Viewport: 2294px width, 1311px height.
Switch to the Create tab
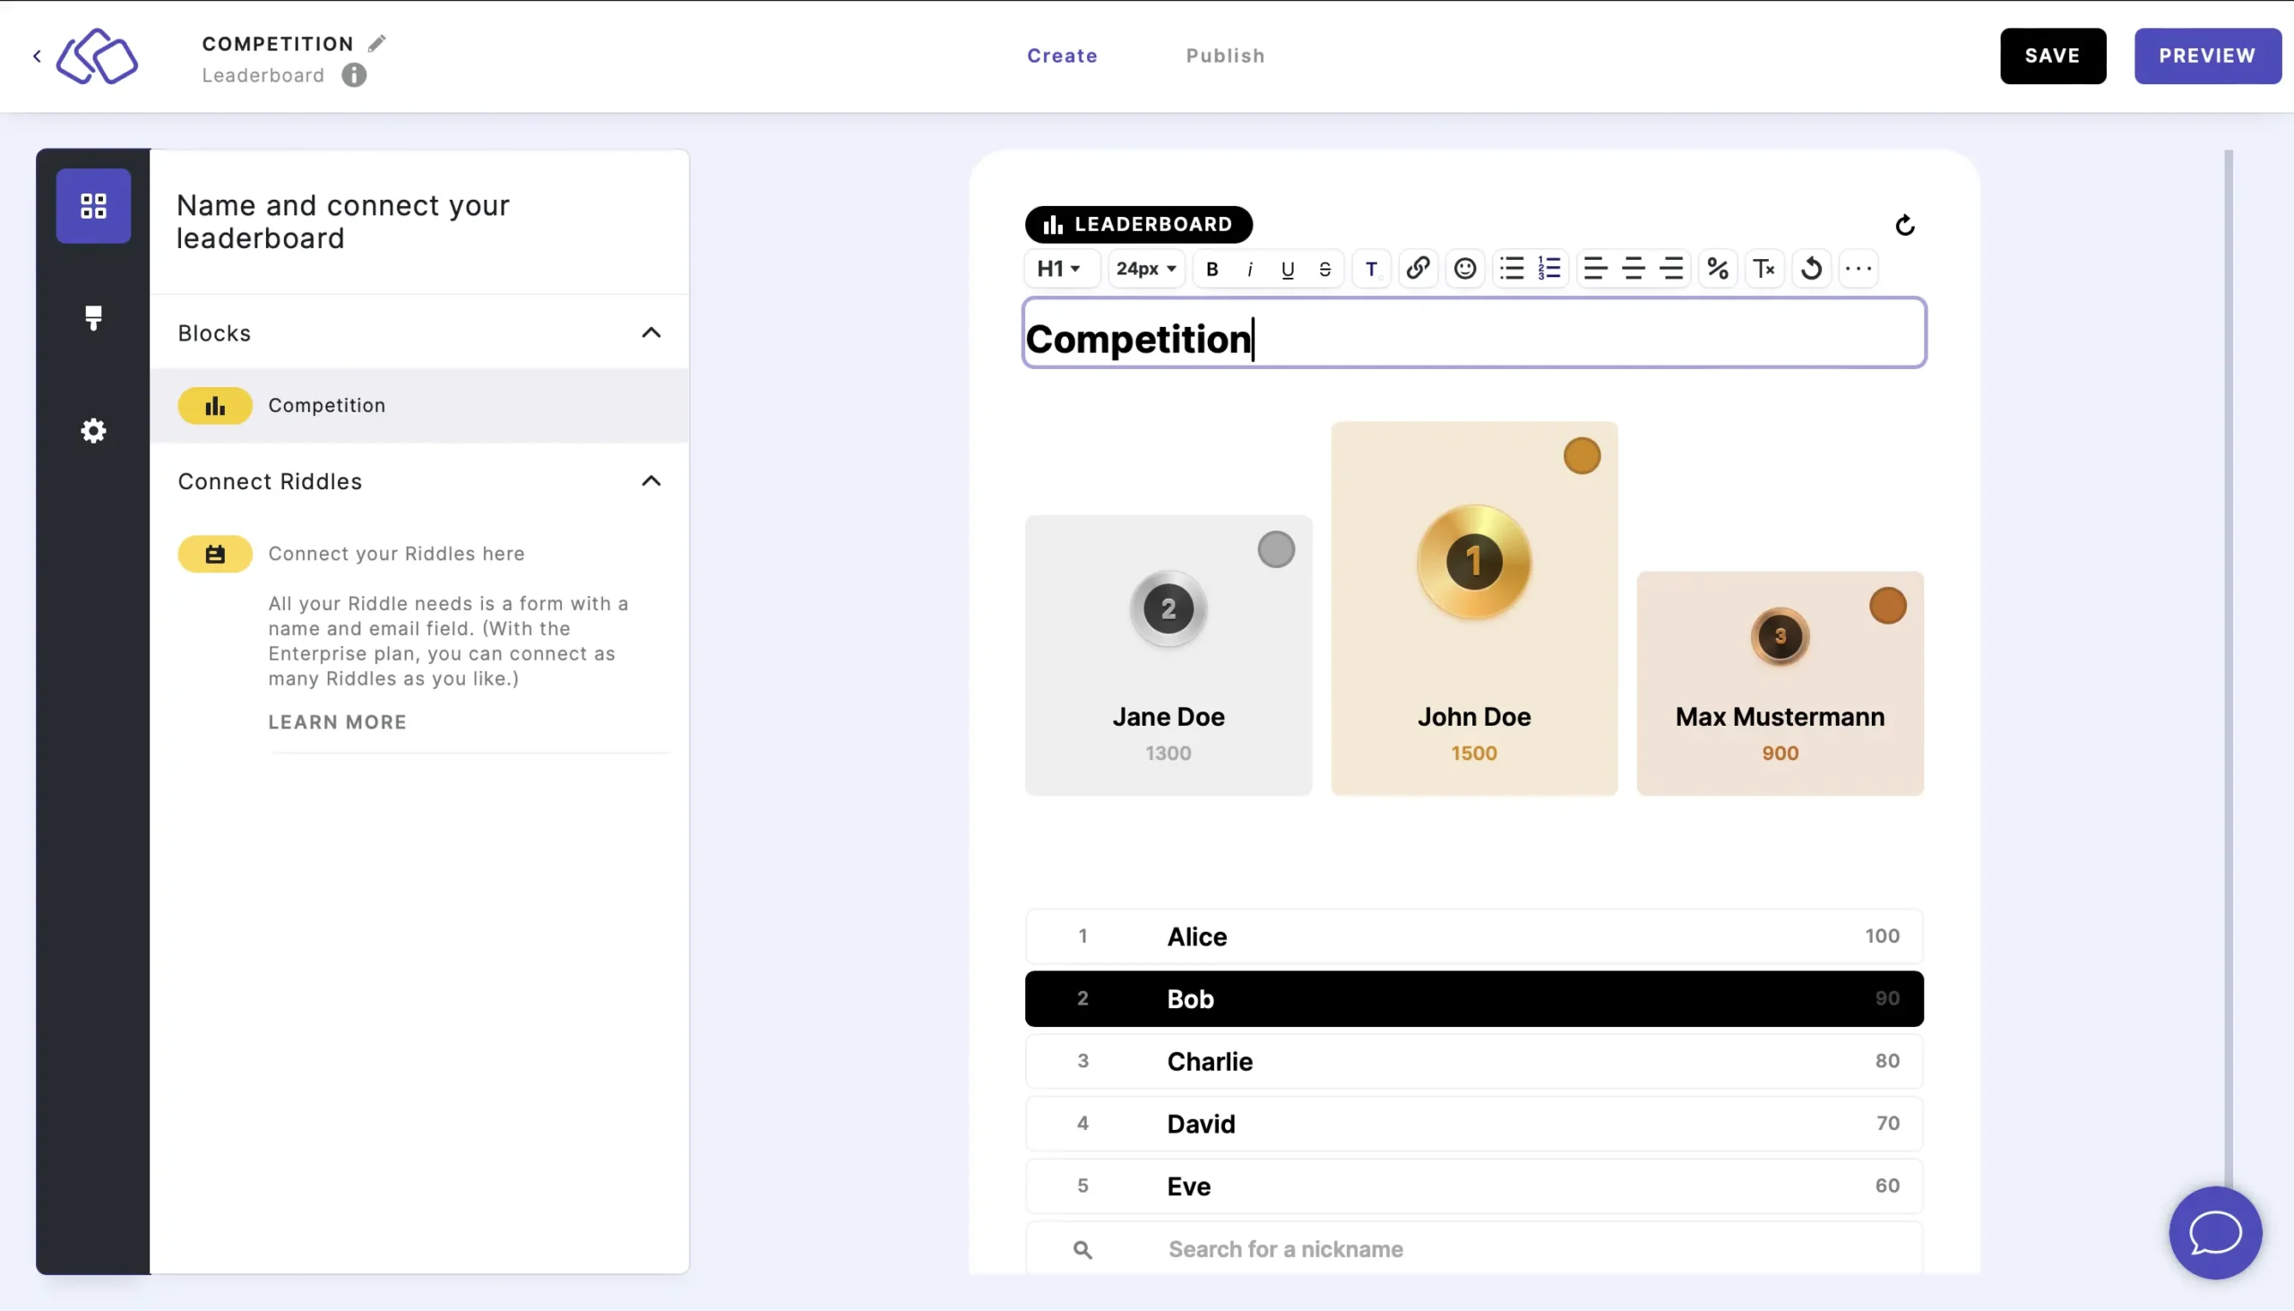tap(1063, 56)
